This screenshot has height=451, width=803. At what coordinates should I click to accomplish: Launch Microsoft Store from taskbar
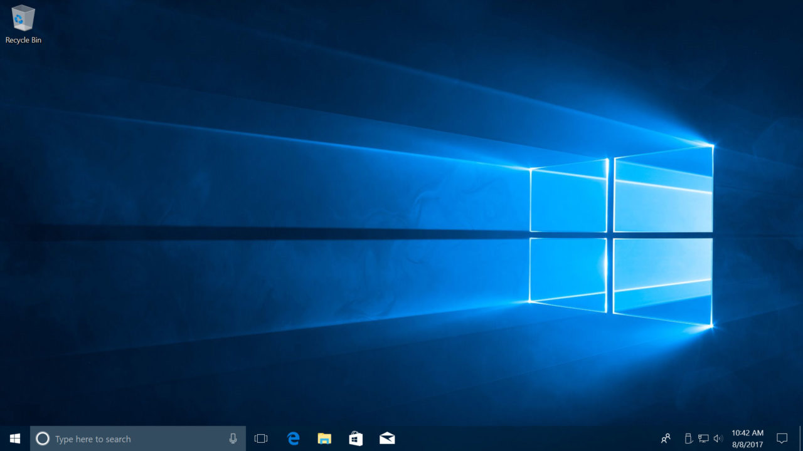tap(356, 438)
